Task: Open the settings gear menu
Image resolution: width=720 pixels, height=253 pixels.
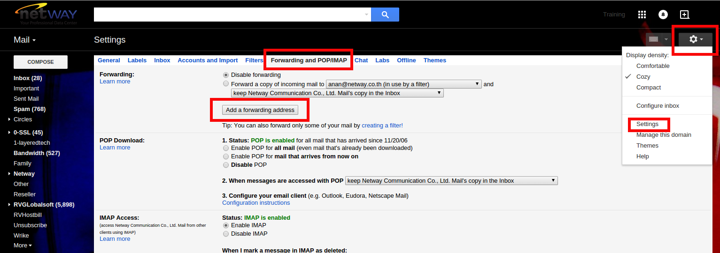Action: [695, 39]
